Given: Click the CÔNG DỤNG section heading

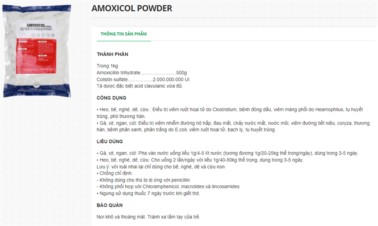Looking at the screenshot, I should 112,98.
